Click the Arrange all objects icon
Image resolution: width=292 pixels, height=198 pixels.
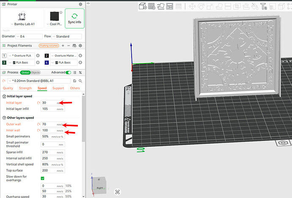170,6
